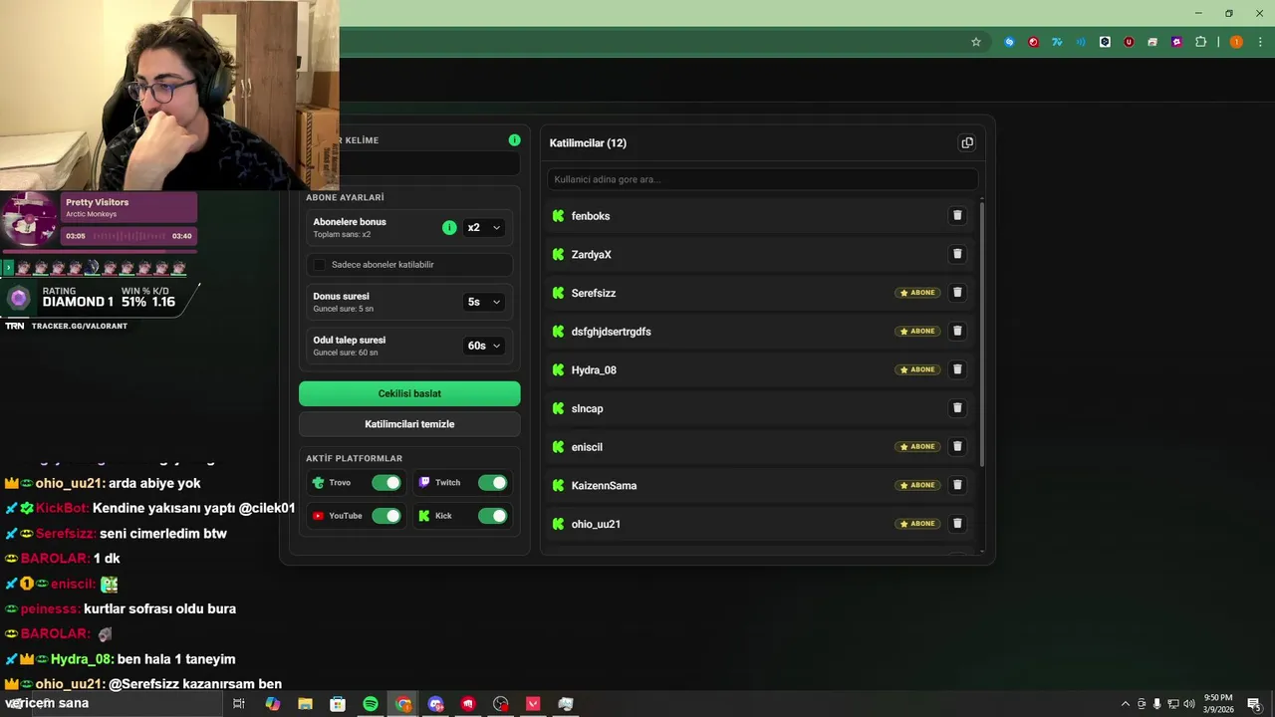The image size is (1275, 717).
Task: Click the ABONE badge on Hydra_08 row
Action: pyautogui.click(x=917, y=369)
